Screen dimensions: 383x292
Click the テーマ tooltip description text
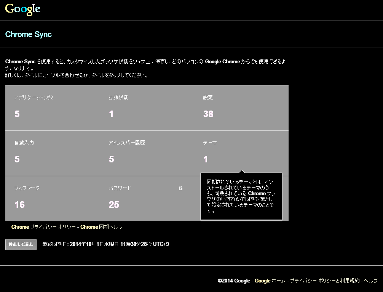click(241, 196)
